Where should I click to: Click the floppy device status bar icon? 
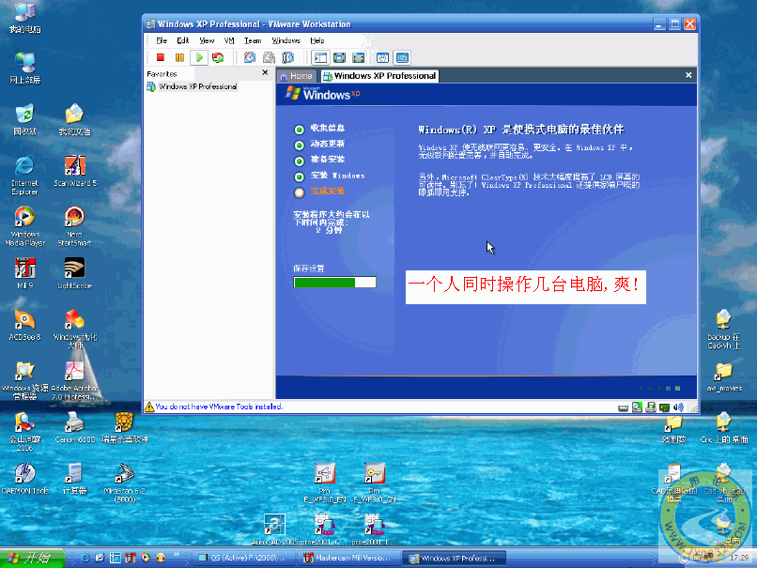(x=651, y=407)
